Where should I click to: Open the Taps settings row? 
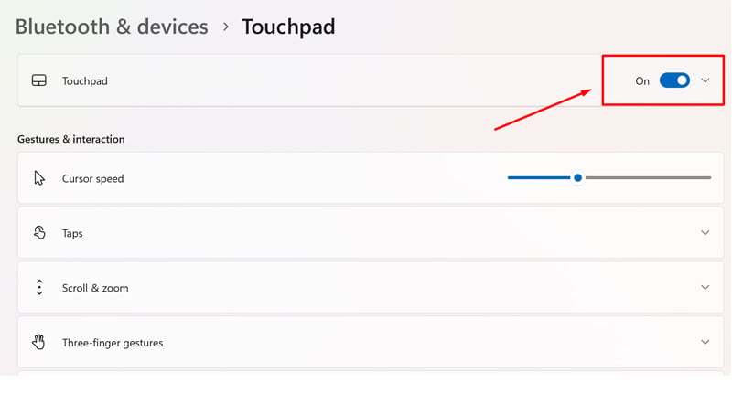(x=371, y=232)
